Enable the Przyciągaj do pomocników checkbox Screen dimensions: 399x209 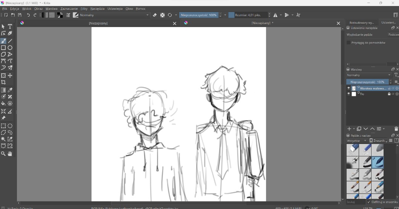pos(349,43)
